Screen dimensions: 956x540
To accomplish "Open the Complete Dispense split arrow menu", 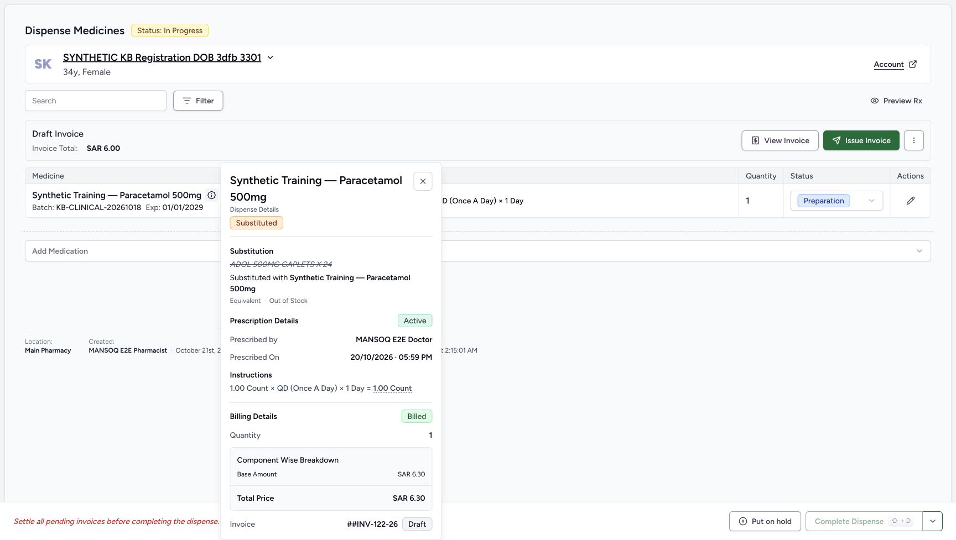I will pyautogui.click(x=932, y=521).
